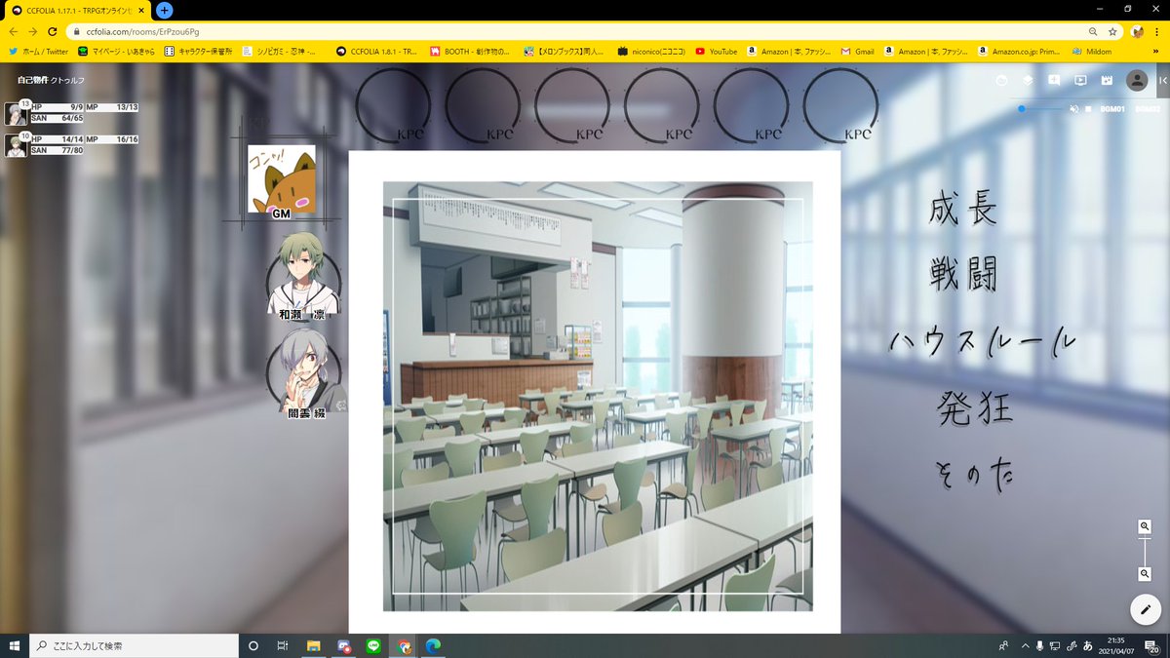This screenshot has width=1170, height=658.
Task: Open the scene clapperboard icon
Action: [x=1107, y=80]
